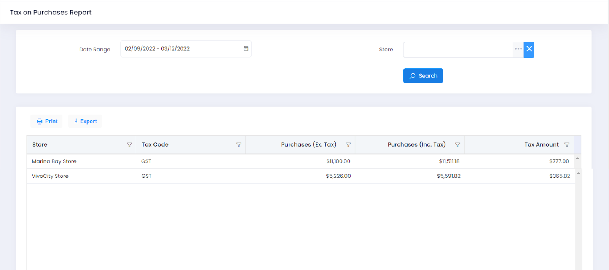The width and height of the screenshot is (609, 270).
Task: Filter the Tax Amount column
Action: tap(567, 145)
